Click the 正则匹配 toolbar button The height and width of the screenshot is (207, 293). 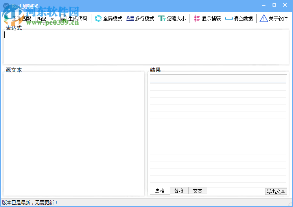click(x=18, y=18)
